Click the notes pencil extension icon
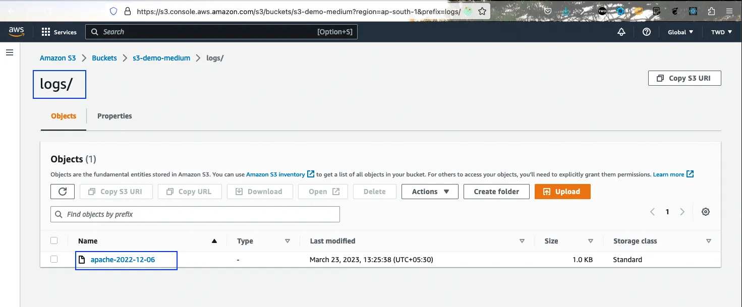 click(657, 11)
